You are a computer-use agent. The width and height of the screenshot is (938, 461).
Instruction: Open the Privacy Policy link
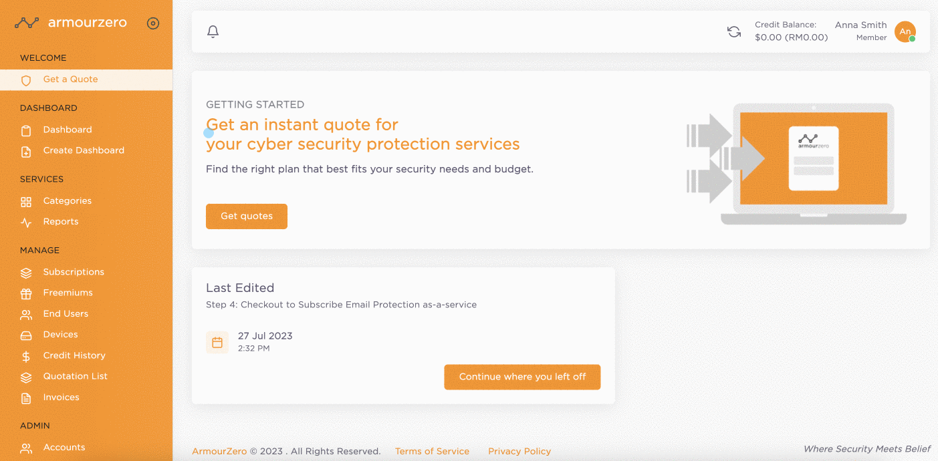(x=519, y=451)
